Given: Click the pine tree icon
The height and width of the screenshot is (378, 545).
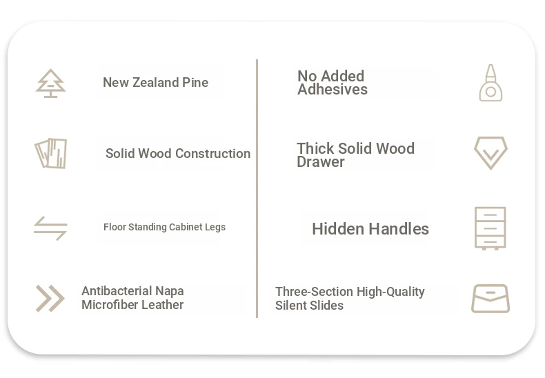Looking at the screenshot, I should click(x=51, y=83).
